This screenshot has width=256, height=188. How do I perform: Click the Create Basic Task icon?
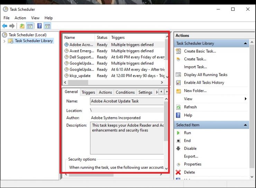click(178, 51)
